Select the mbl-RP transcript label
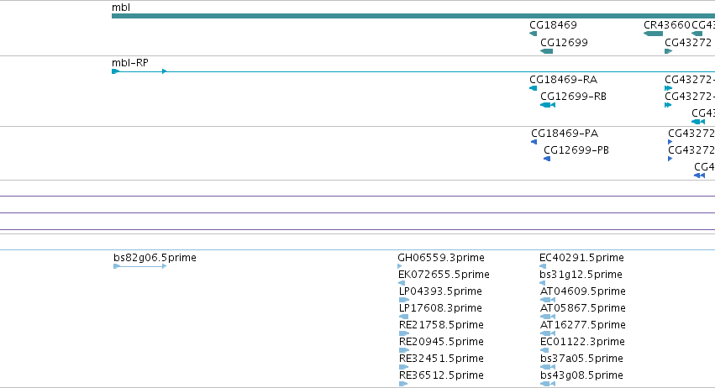Viewport: 715px width, 388px height. 130,63
